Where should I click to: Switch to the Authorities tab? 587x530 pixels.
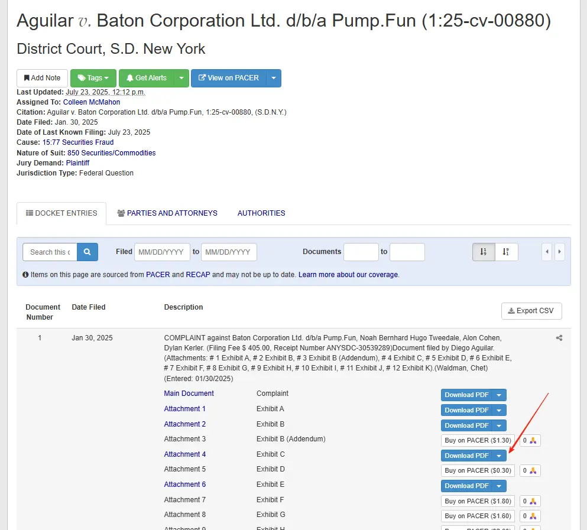point(261,213)
